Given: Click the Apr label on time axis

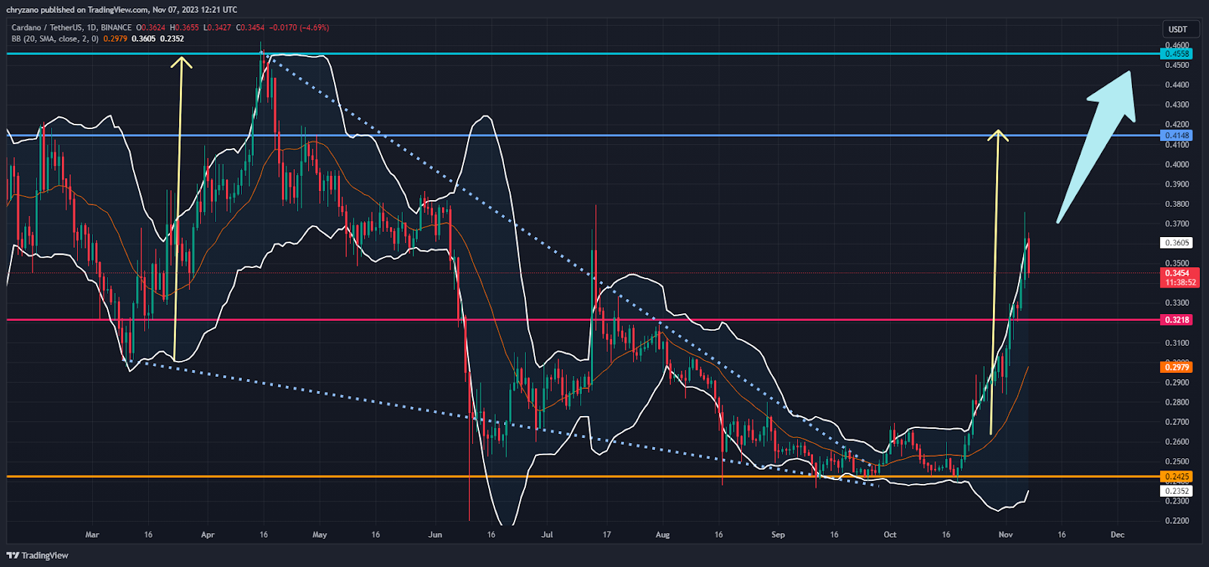Looking at the screenshot, I should pyautogui.click(x=208, y=535).
